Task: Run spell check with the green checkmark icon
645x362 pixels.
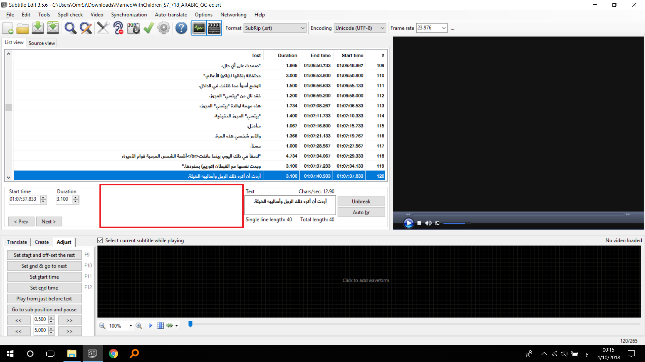Action: click(148, 28)
